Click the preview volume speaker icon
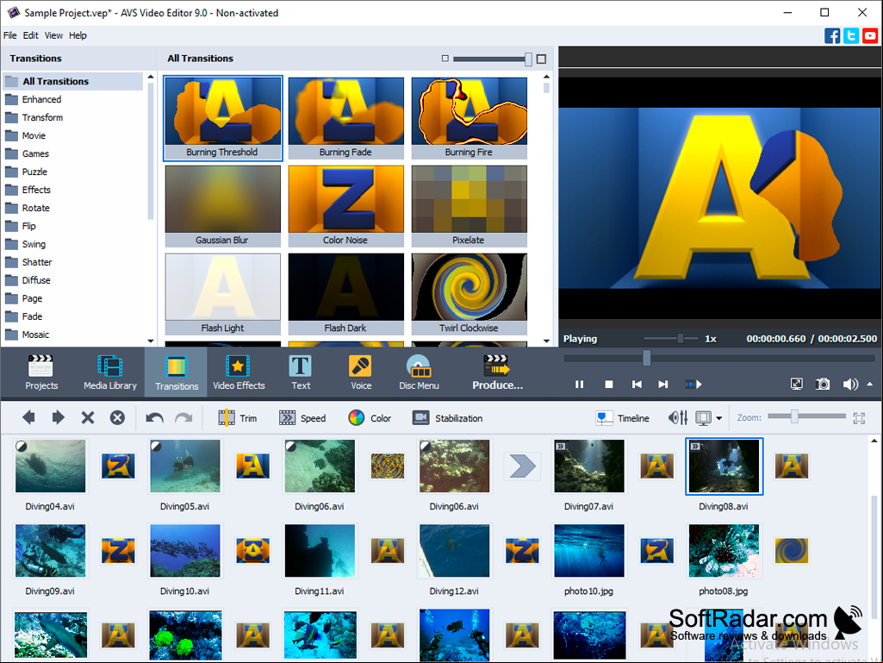883x663 pixels. [849, 385]
